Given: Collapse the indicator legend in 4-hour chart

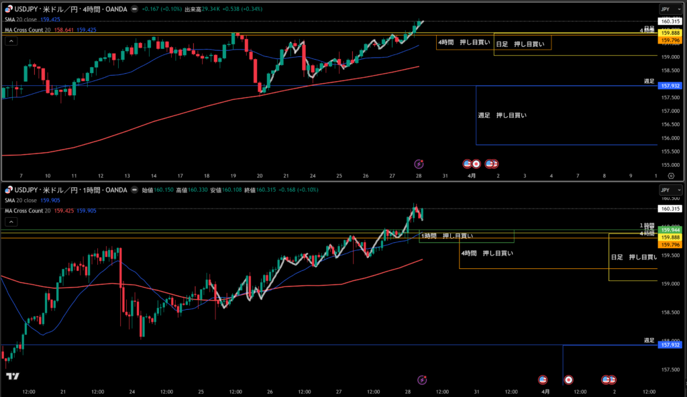Looking at the screenshot, I should point(11,41).
